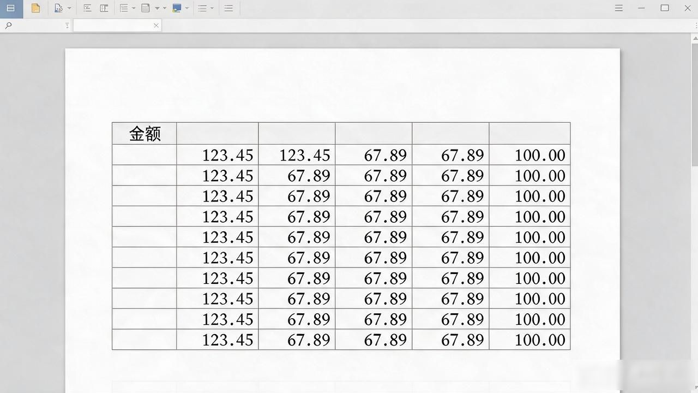Click the last list icon on the toolbar
The image size is (698, 393).
point(228,8)
